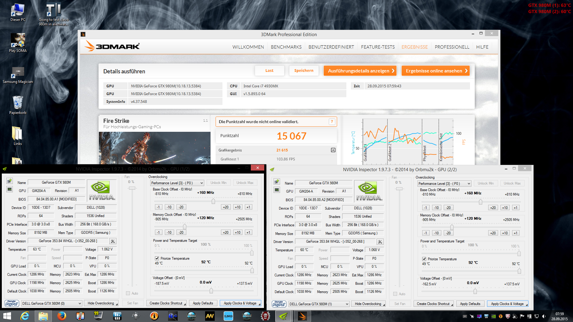Click Driver Version field in GPU (1/2) window
The width and height of the screenshot is (573, 322).
point(68,241)
